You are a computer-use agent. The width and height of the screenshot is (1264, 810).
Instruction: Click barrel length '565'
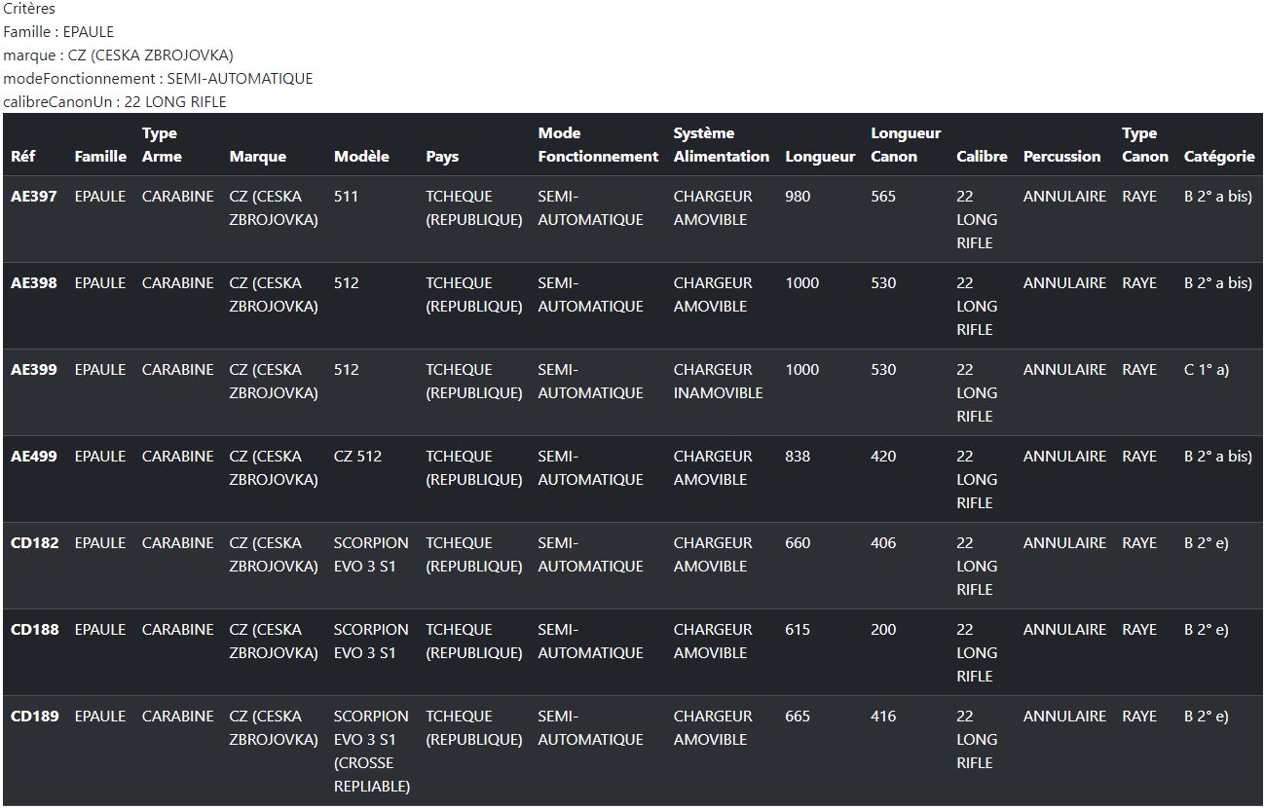tap(883, 196)
